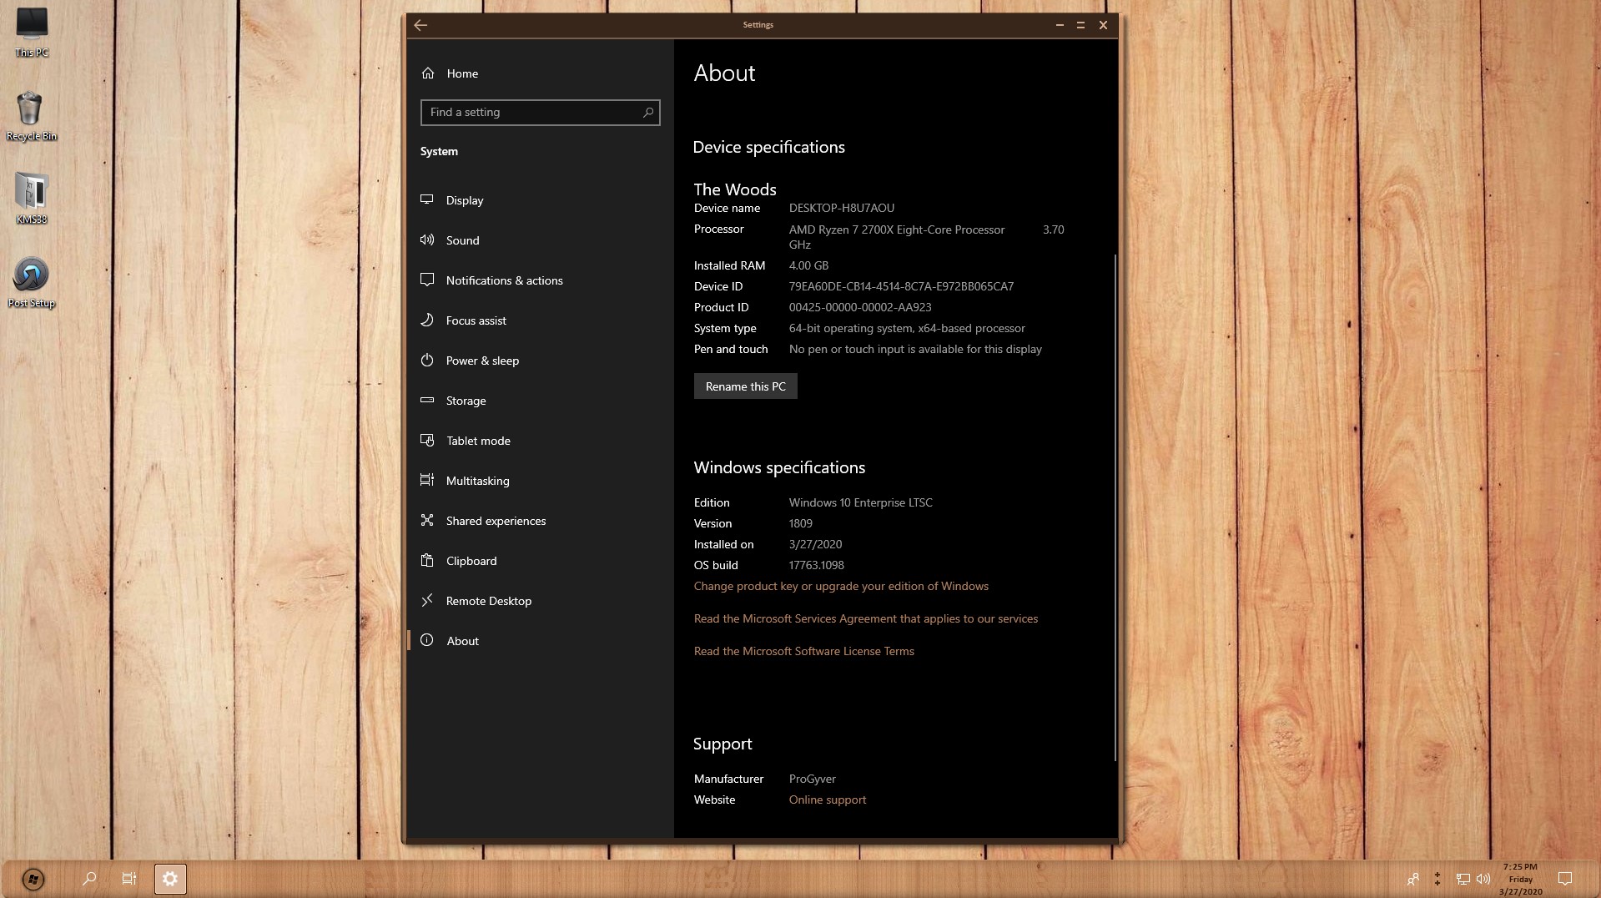Click the taskbar clock and date
1601x898 pixels.
click(1520, 879)
